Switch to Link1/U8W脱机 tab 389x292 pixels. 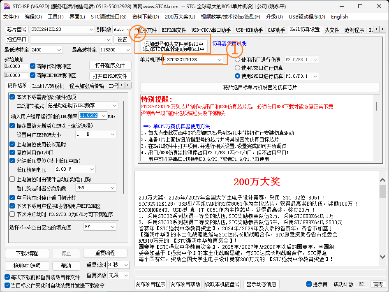click(48, 86)
